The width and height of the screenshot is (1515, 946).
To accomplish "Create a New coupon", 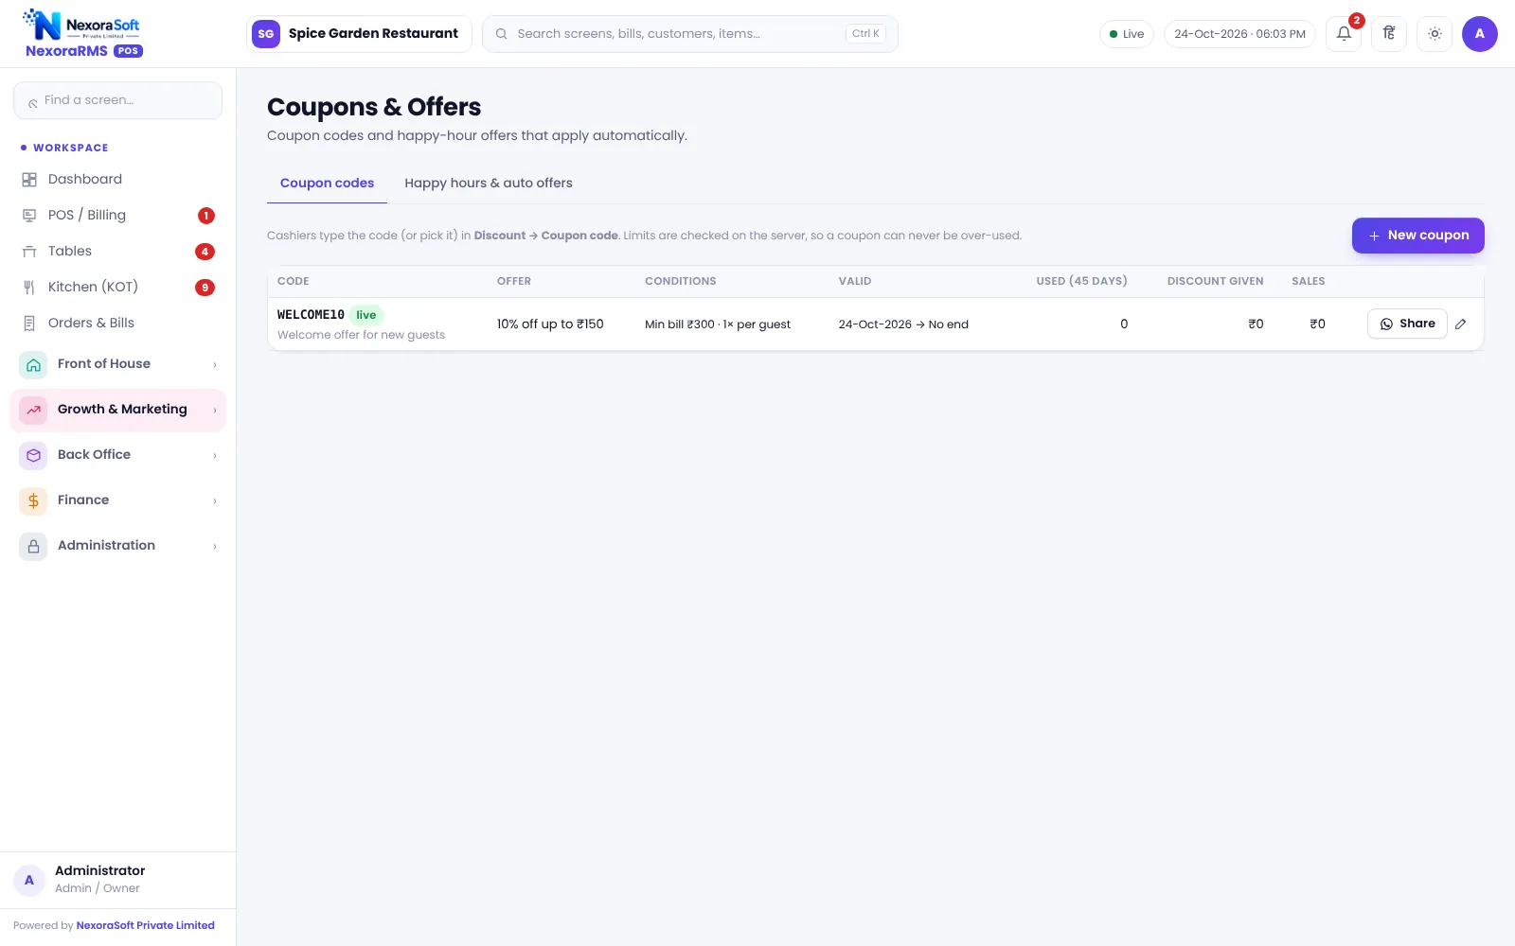I will pyautogui.click(x=1417, y=236).
